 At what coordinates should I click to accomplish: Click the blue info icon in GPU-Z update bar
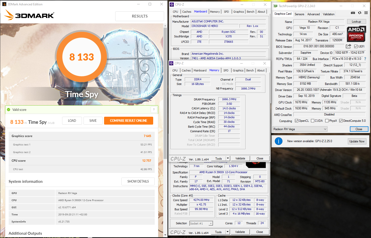[279, 141]
